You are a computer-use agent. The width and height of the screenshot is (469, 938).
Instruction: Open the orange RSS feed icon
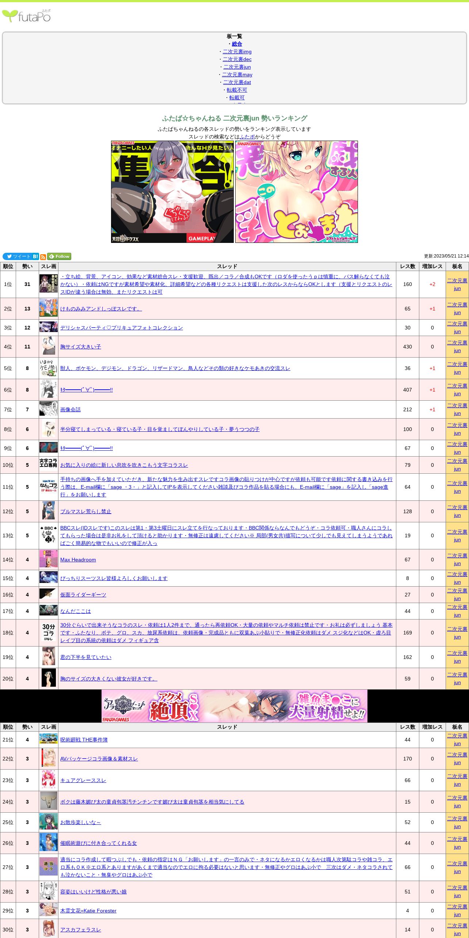click(x=43, y=257)
